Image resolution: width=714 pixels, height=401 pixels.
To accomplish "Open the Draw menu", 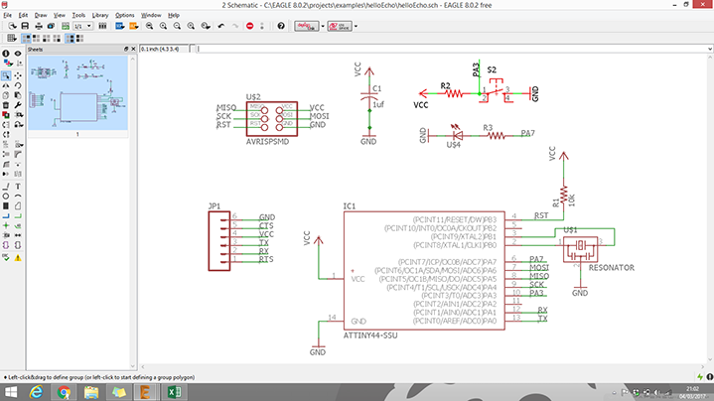I will (x=41, y=15).
